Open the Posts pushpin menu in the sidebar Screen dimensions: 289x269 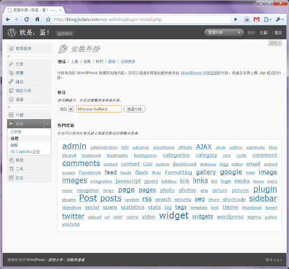[11, 64]
